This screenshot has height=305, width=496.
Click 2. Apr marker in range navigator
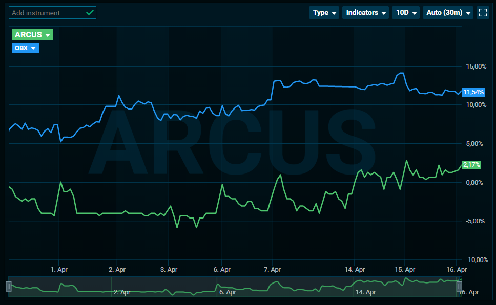pyautogui.click(x=122, y=292)
